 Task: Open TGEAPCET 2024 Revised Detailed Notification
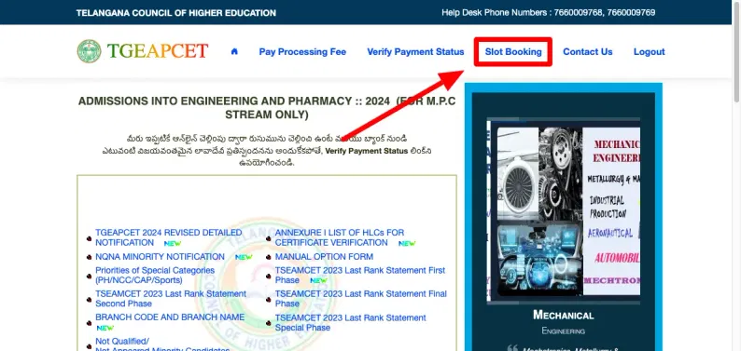coord(169,237)
